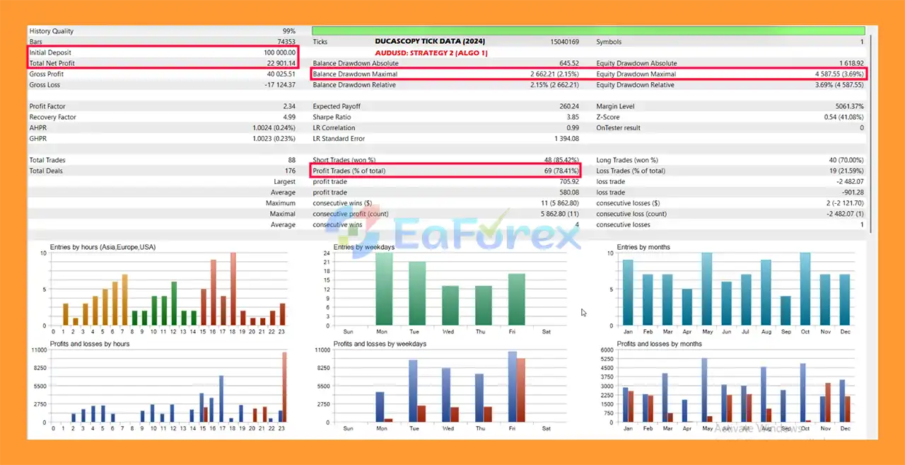This screenshot has height=465, width=905.
Task: Click the Oct bar in Entries by months
Action: [805, 289]
